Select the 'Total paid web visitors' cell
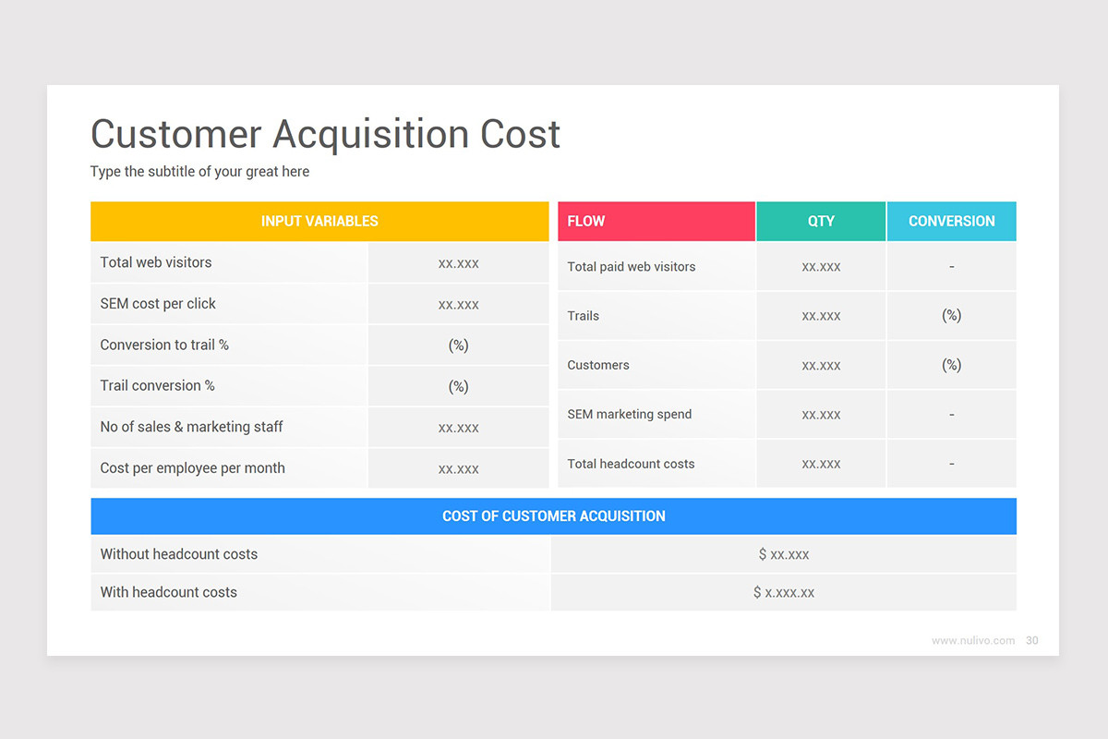This screenshot has height=739, width=1108. pos(656,267)
